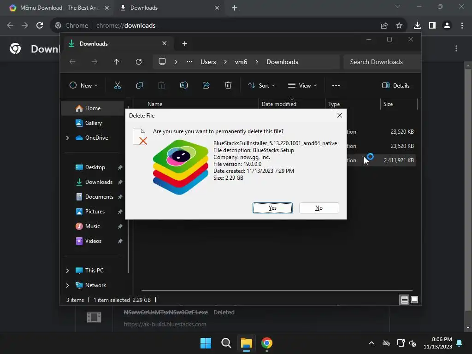Open the View dropdown menu
472x354 pixels.
click(302, 85)
